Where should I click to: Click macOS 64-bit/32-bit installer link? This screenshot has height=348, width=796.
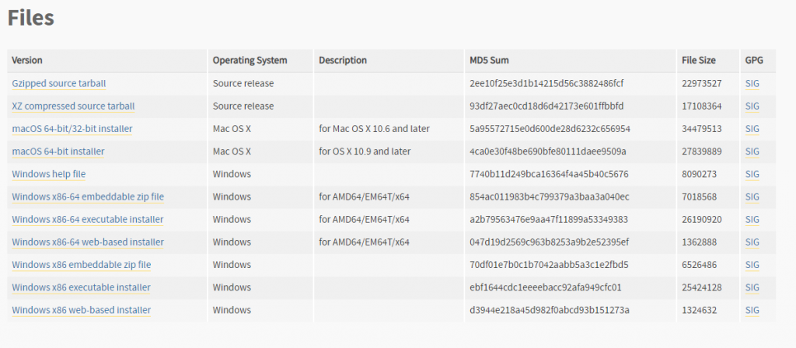pyautogui.click(x=72, y=129)
